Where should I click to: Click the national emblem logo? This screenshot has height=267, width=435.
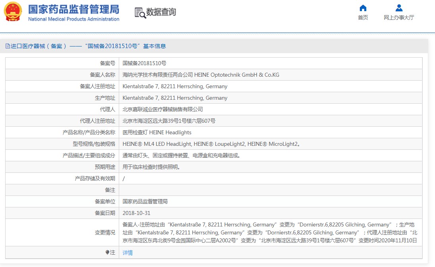pos(13,12)
